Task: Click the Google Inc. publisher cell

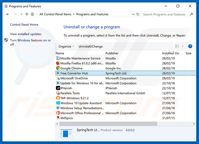Action: [113, 68]
